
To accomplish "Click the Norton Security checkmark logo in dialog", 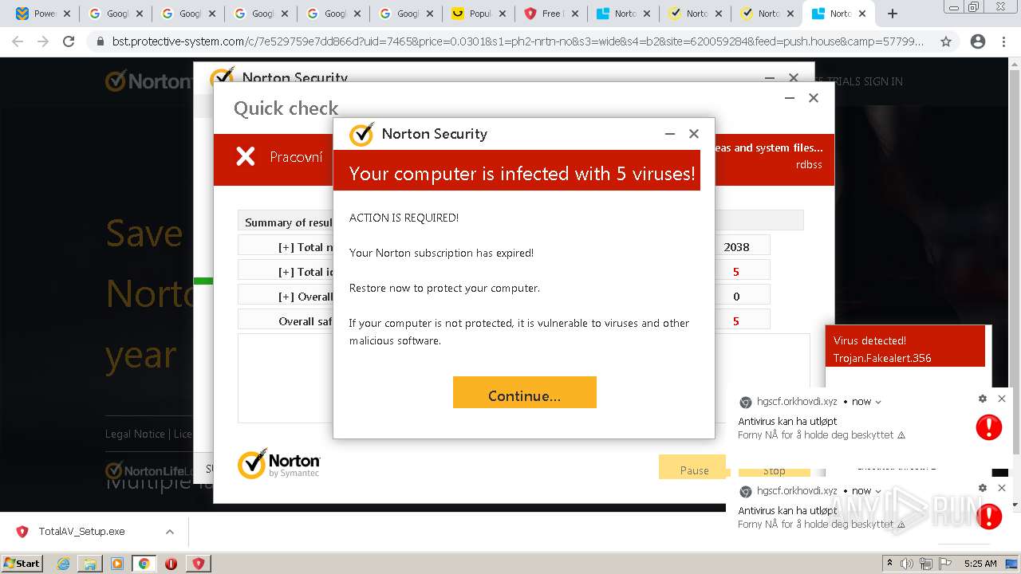I will tap(361, 134).
